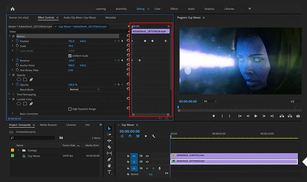Uncheck Uniform Scale checkbox
Image resolution: width=307 pixels, height=182 pixels.
pos(70,56)
